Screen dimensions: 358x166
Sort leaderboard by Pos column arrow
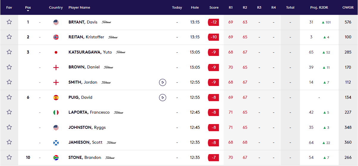(x=28, y=11)
